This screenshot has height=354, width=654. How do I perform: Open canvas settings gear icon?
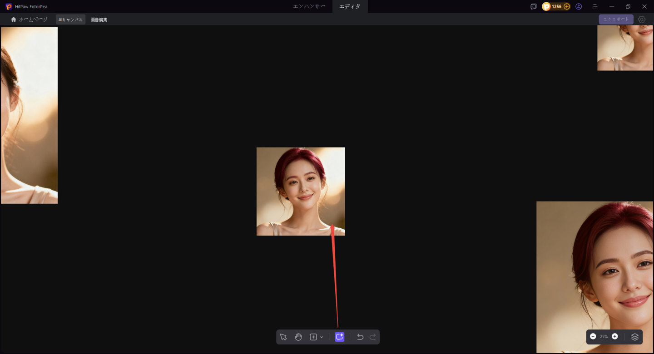pos(642,20)
